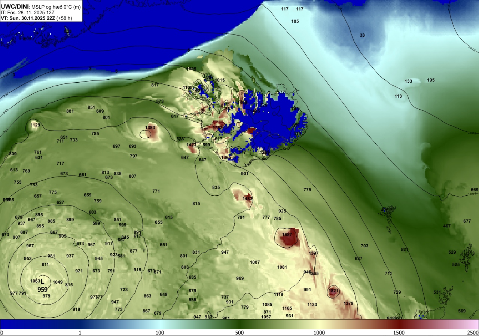479x336 pixels.
Task: Click the 693 height value
Action: click(x=132, y=146)
